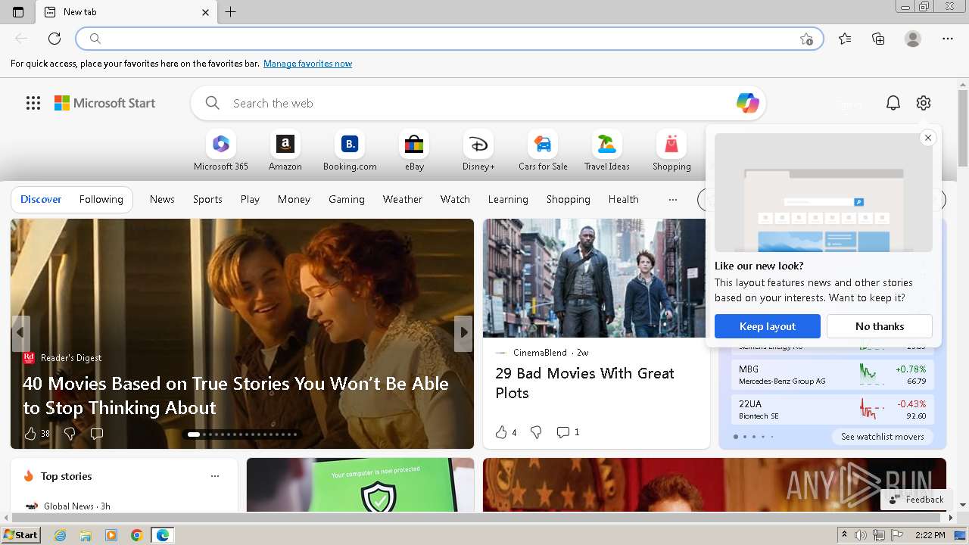This screenshot has width=969, height=545.
Task: Open the Shopping category tab
Action: coord(569,199)
